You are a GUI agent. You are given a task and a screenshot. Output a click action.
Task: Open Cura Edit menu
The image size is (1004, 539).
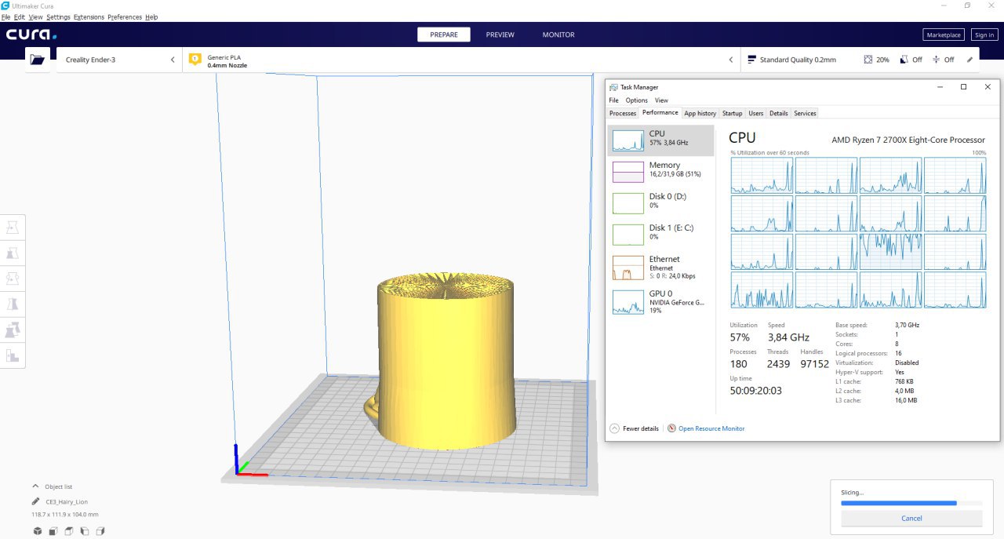click(x=20, y=16)
